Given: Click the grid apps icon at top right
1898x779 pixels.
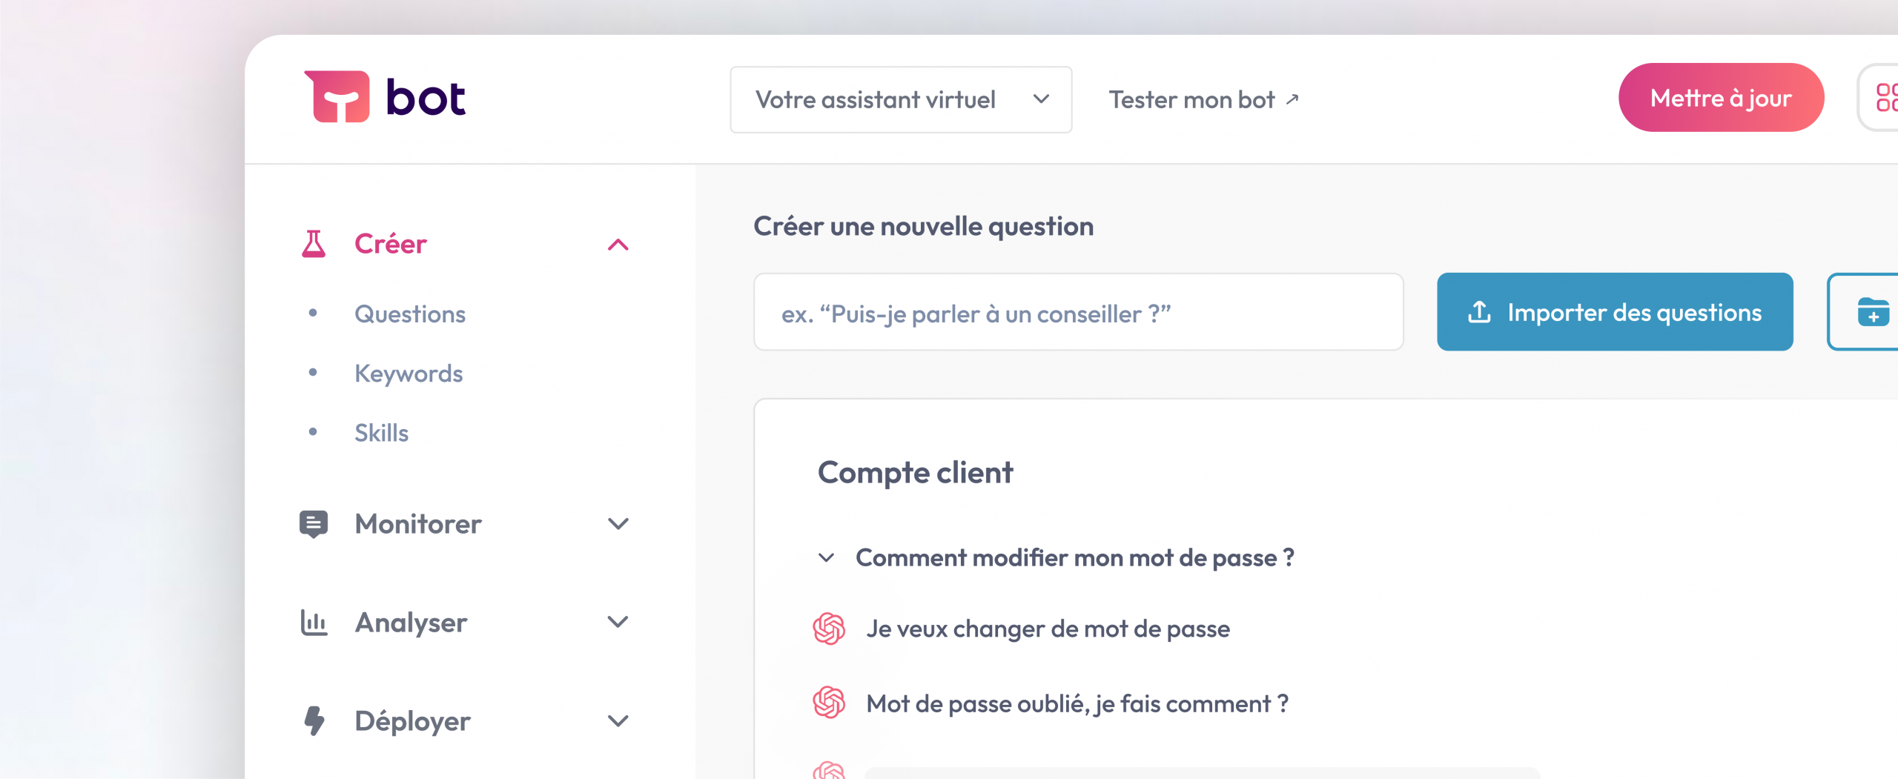Looking at the screenshot, I should tap(1885, 98).
